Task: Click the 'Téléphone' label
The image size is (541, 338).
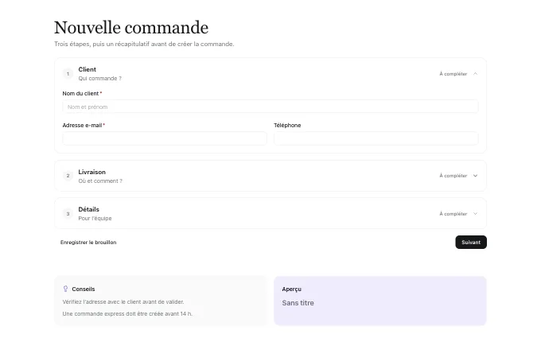Action: (x=287, y=125)
